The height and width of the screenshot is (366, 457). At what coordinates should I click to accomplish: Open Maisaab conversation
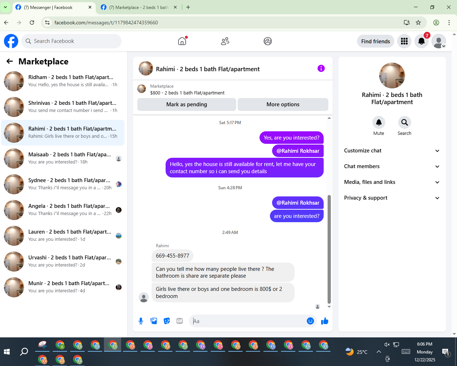[x=63, y=158]
